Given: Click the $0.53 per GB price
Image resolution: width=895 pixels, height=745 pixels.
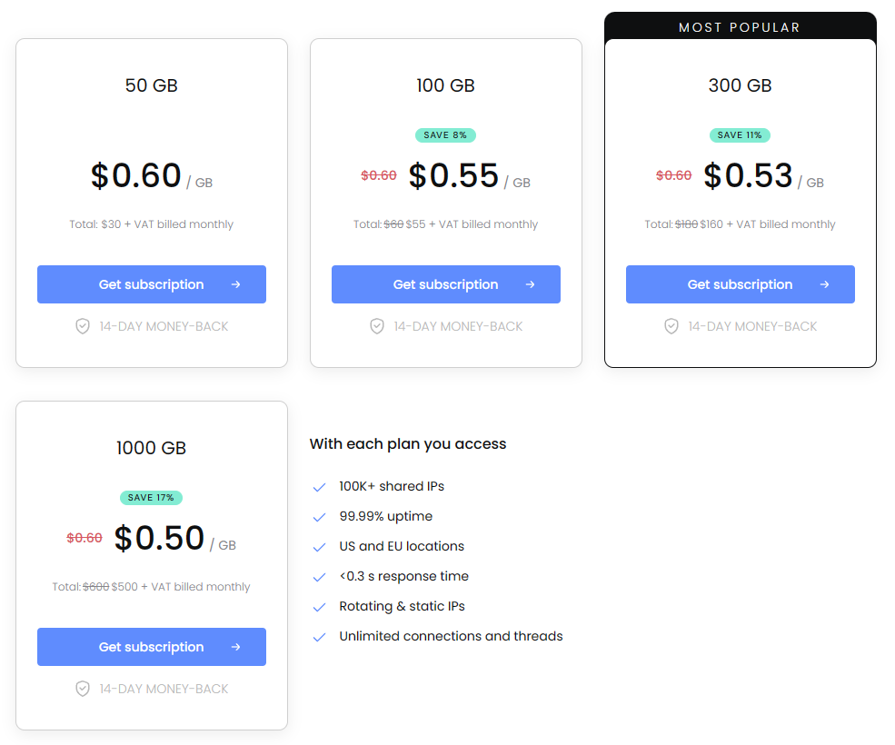Looking at the screenshot, I should 748,175.
